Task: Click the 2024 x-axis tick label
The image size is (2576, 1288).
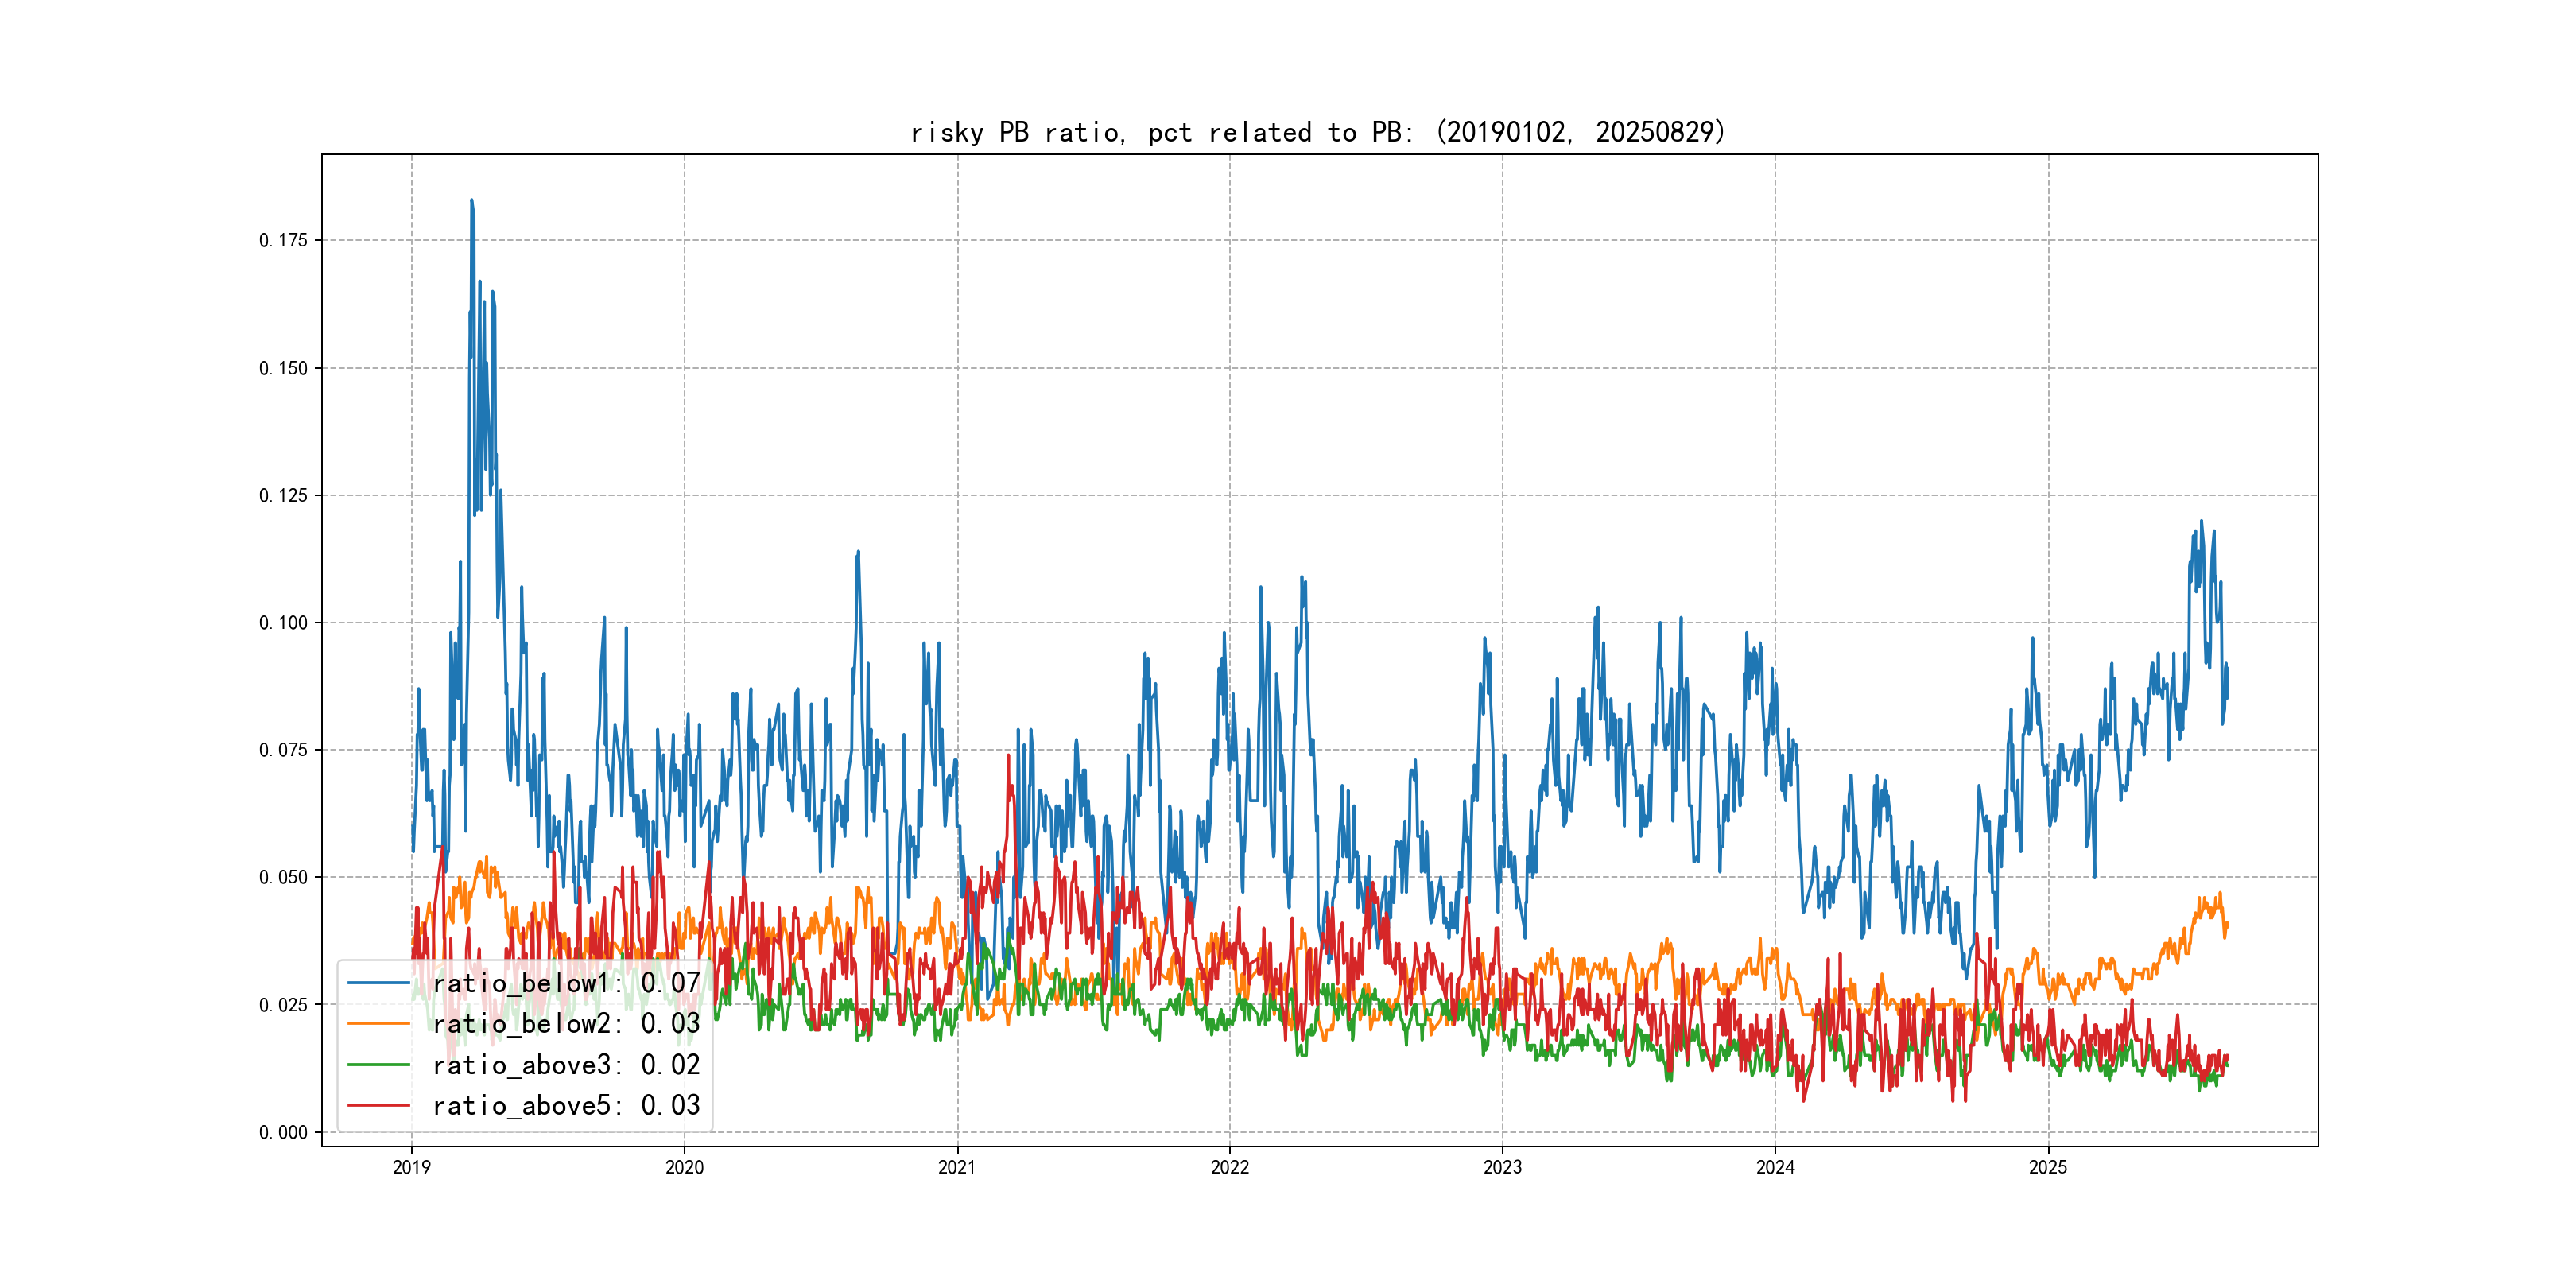Action: click(x=1775, y=1167)
